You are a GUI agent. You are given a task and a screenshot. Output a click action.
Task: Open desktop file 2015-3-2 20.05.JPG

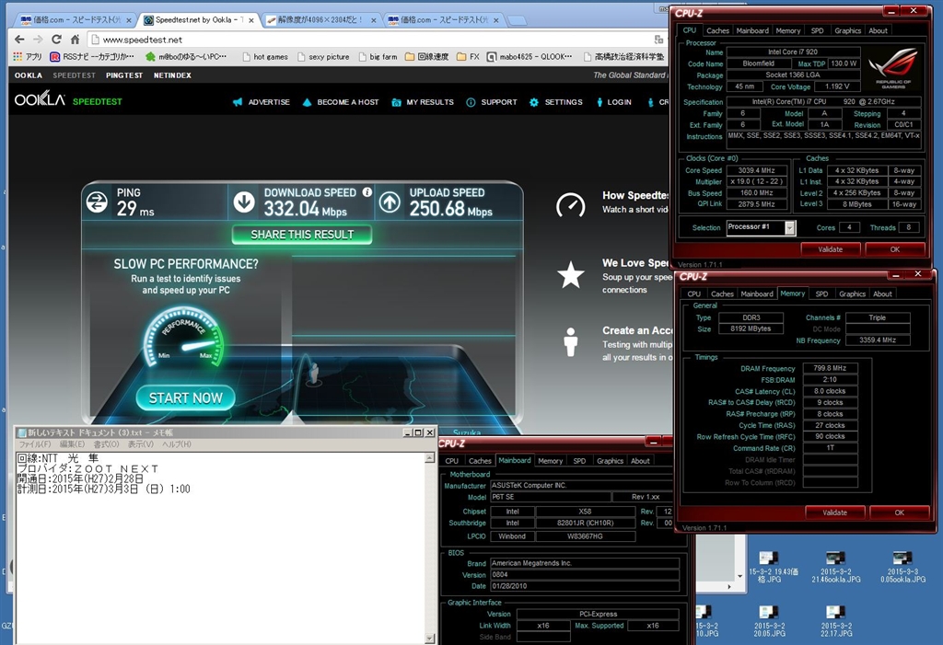coord(768,621)
